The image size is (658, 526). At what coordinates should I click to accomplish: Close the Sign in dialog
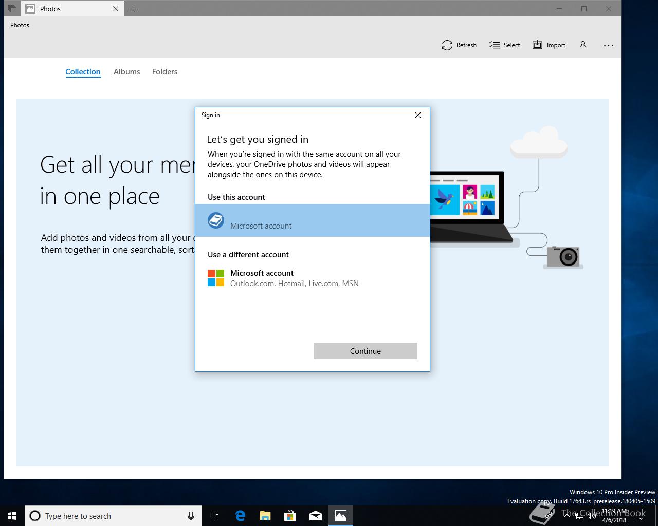click(418, 115)
